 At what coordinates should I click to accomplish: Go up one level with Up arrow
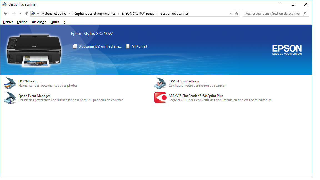(x=27, y=13)
